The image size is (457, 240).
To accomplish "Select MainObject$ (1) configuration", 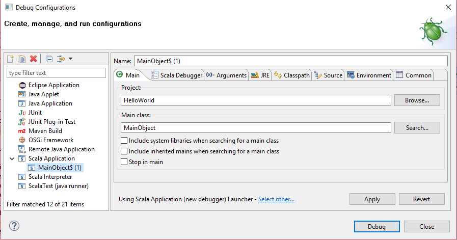I will [x=60, y=168].
